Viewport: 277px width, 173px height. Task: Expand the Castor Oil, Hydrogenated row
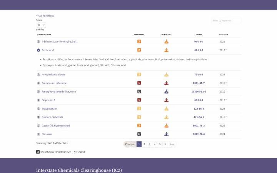(x=38, y=125)
